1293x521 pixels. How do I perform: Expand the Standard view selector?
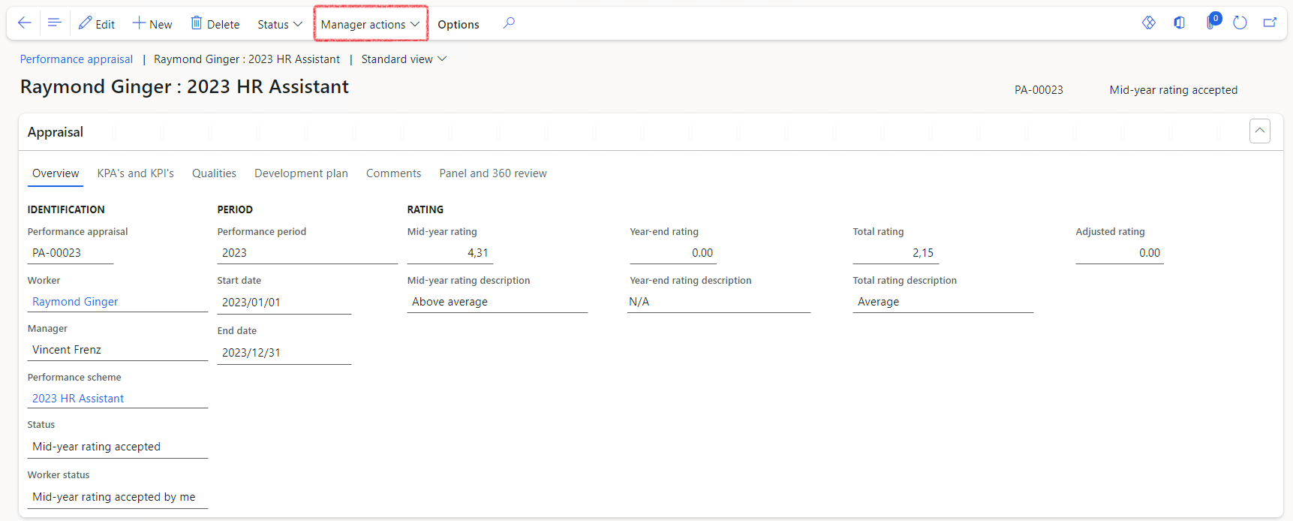click(x=404, y=59)
